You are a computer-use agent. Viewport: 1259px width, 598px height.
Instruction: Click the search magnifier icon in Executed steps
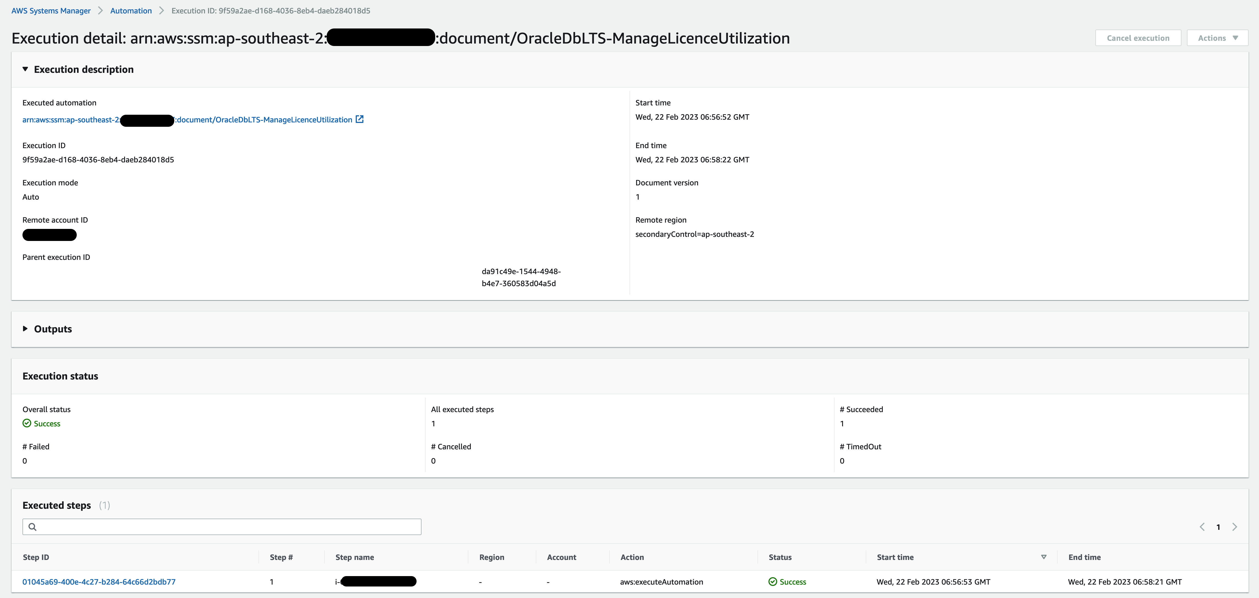[32, 527]
